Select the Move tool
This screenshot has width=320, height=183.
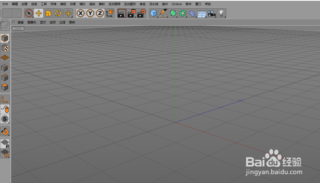click(x=39, y=13)
